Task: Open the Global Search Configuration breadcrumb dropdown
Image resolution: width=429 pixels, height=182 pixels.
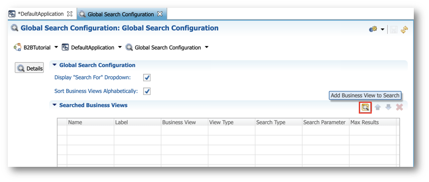Action: click(206, 47)
